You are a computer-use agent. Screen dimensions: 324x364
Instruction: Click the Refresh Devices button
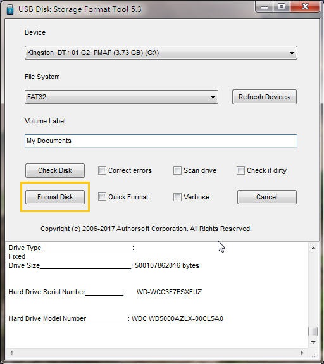pos(265,97)
